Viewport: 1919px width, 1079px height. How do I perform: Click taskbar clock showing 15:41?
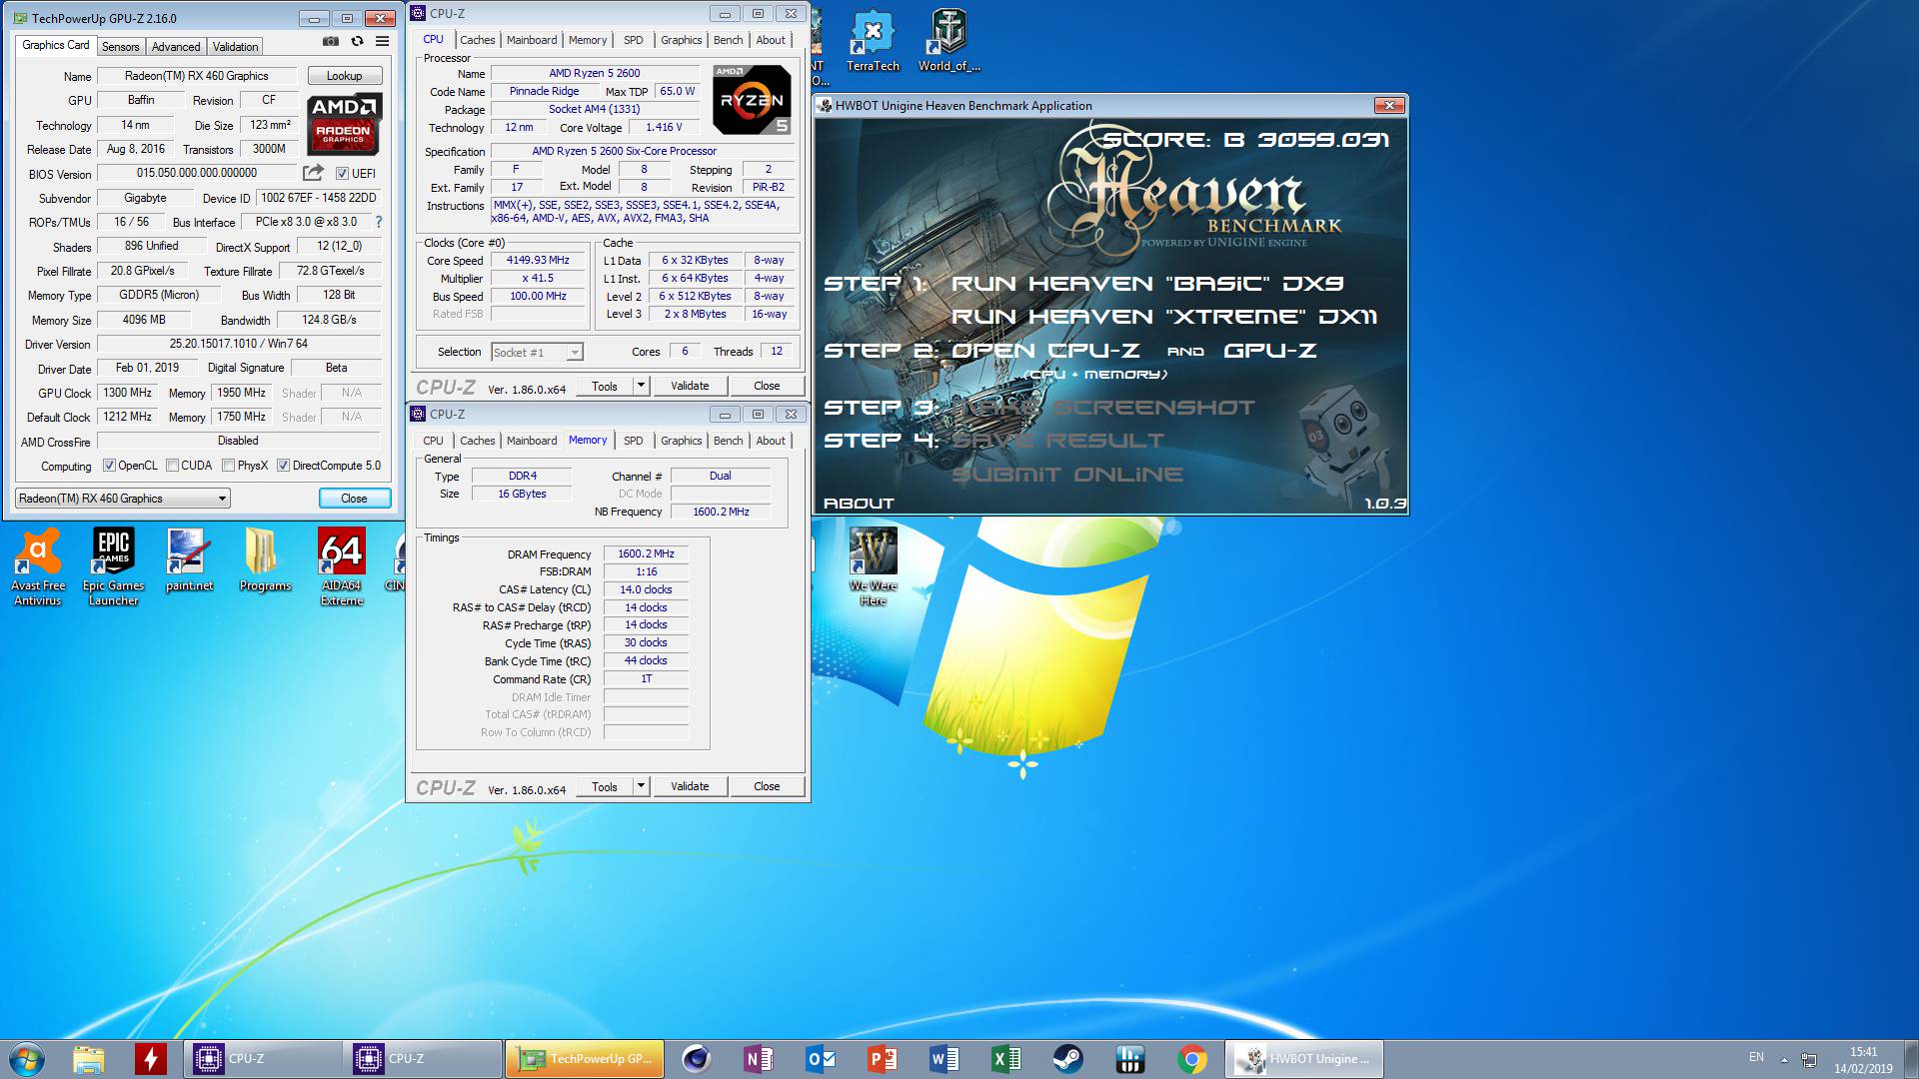[1863, 1060]
